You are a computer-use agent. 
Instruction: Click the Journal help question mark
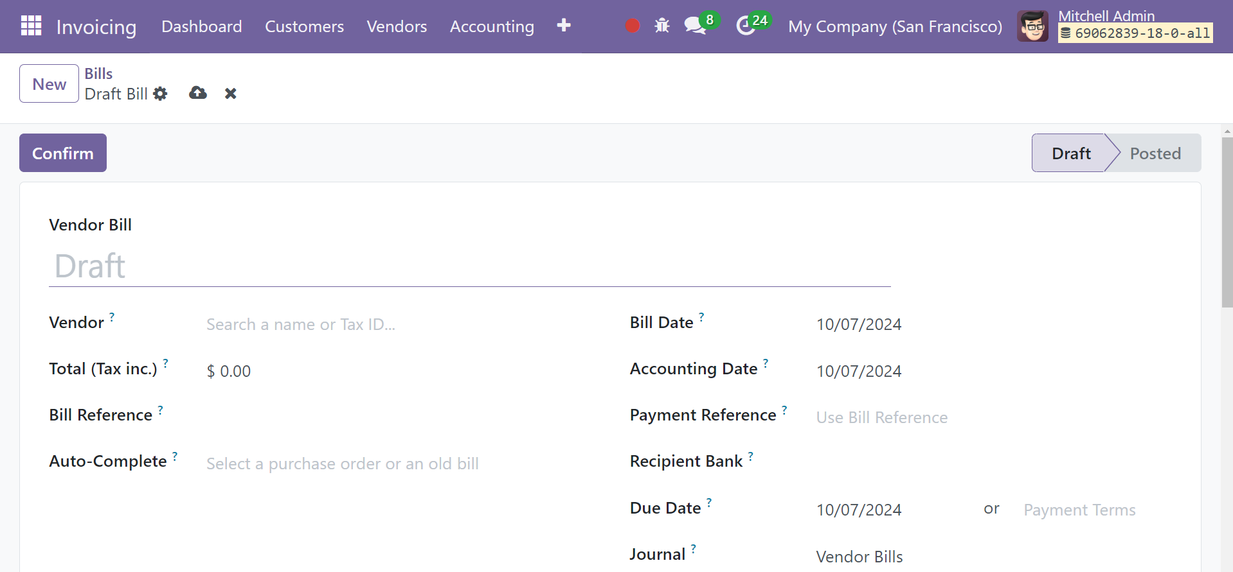[694, 549]
